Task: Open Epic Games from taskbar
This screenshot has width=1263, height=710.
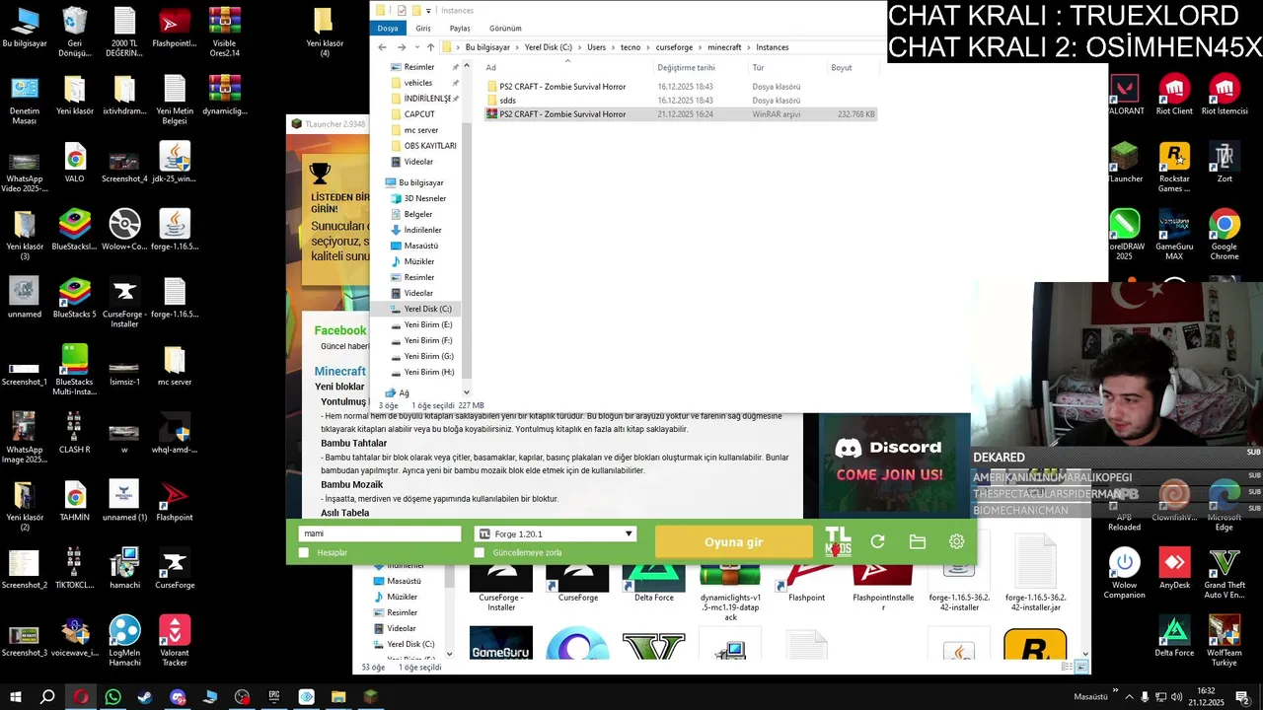Action: click(274, 697)
